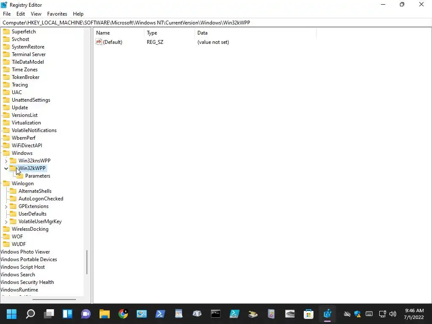Select the Windows Search key
The height and width of the screenshot is (324, 432).
(x=18, y=275)
